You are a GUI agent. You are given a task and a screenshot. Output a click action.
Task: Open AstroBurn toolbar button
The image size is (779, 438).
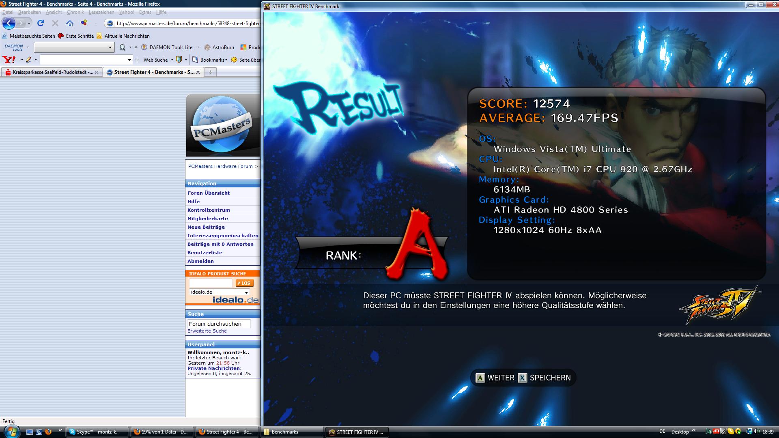tap(219, 47)
